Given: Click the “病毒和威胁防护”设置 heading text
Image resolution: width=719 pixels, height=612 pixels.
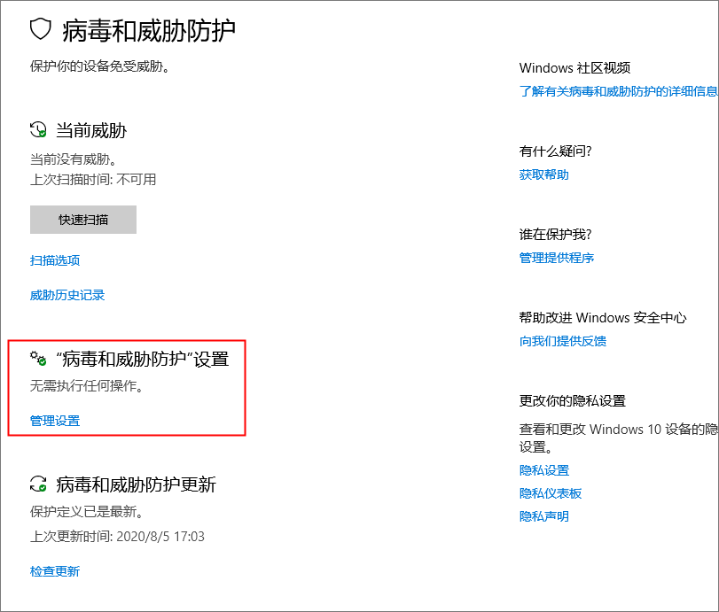Looking at the screenshot, I should coord(142,359).
